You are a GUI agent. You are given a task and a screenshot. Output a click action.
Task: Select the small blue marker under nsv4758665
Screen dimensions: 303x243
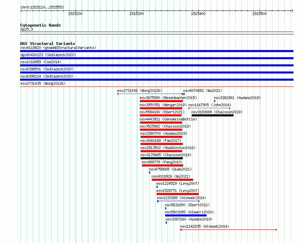[x=149, y=173]
